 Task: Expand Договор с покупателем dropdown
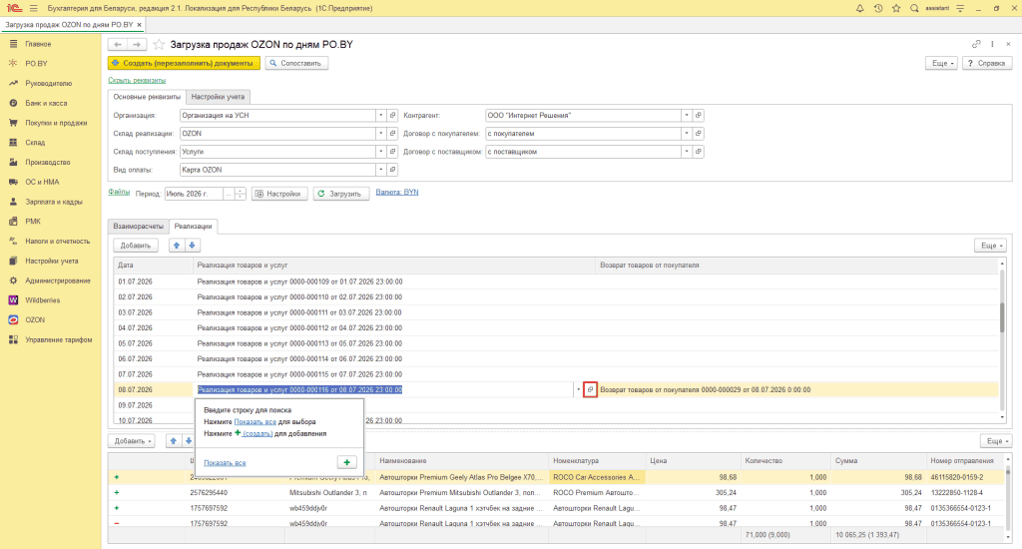point(687,134)
